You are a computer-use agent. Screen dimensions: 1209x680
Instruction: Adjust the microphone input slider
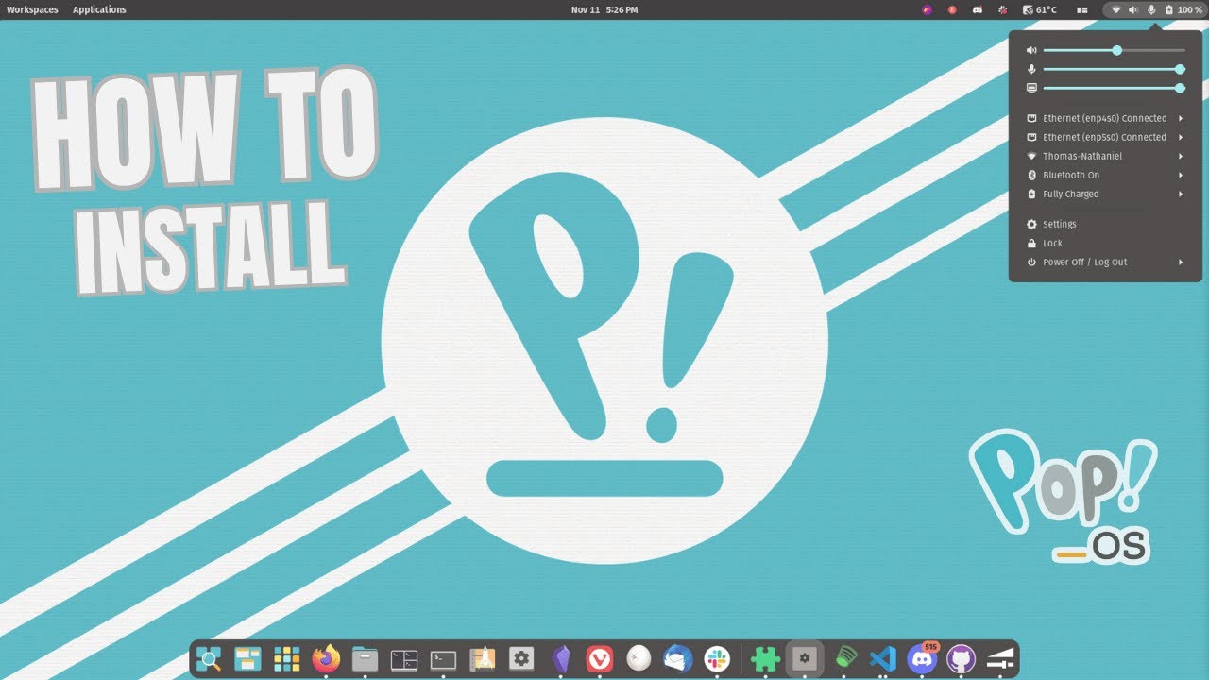[1115, 69]
